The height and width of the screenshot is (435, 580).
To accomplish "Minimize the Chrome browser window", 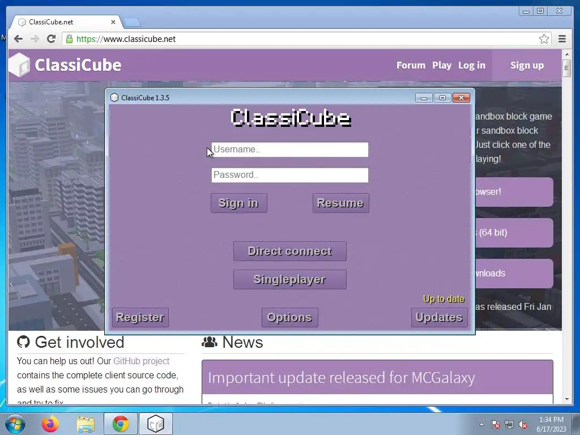I will pyautogui.click(x=526, y=11).
